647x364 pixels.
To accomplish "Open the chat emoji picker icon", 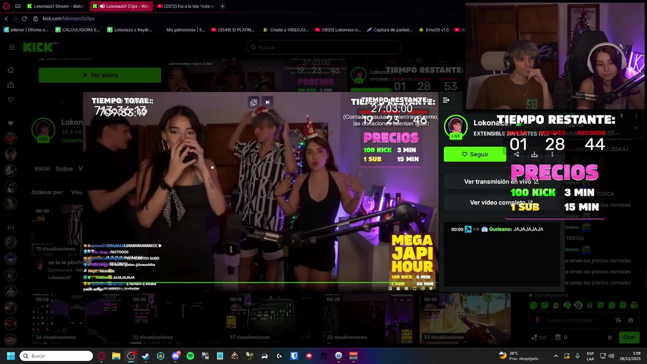I will coord(630,320).
